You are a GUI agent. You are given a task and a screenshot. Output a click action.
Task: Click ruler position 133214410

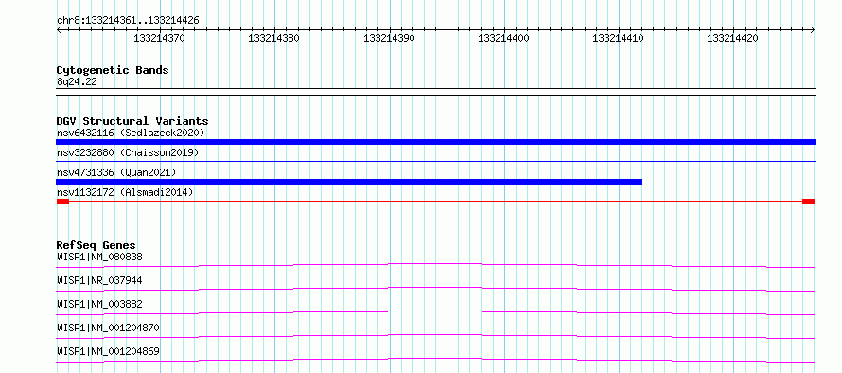tap(618, 38)
